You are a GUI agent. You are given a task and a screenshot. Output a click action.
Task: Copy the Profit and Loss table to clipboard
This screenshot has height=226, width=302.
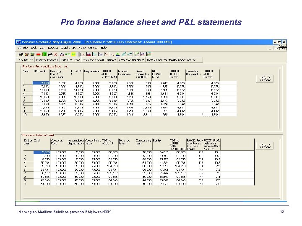pyautogui.click(x=265, y=78)
